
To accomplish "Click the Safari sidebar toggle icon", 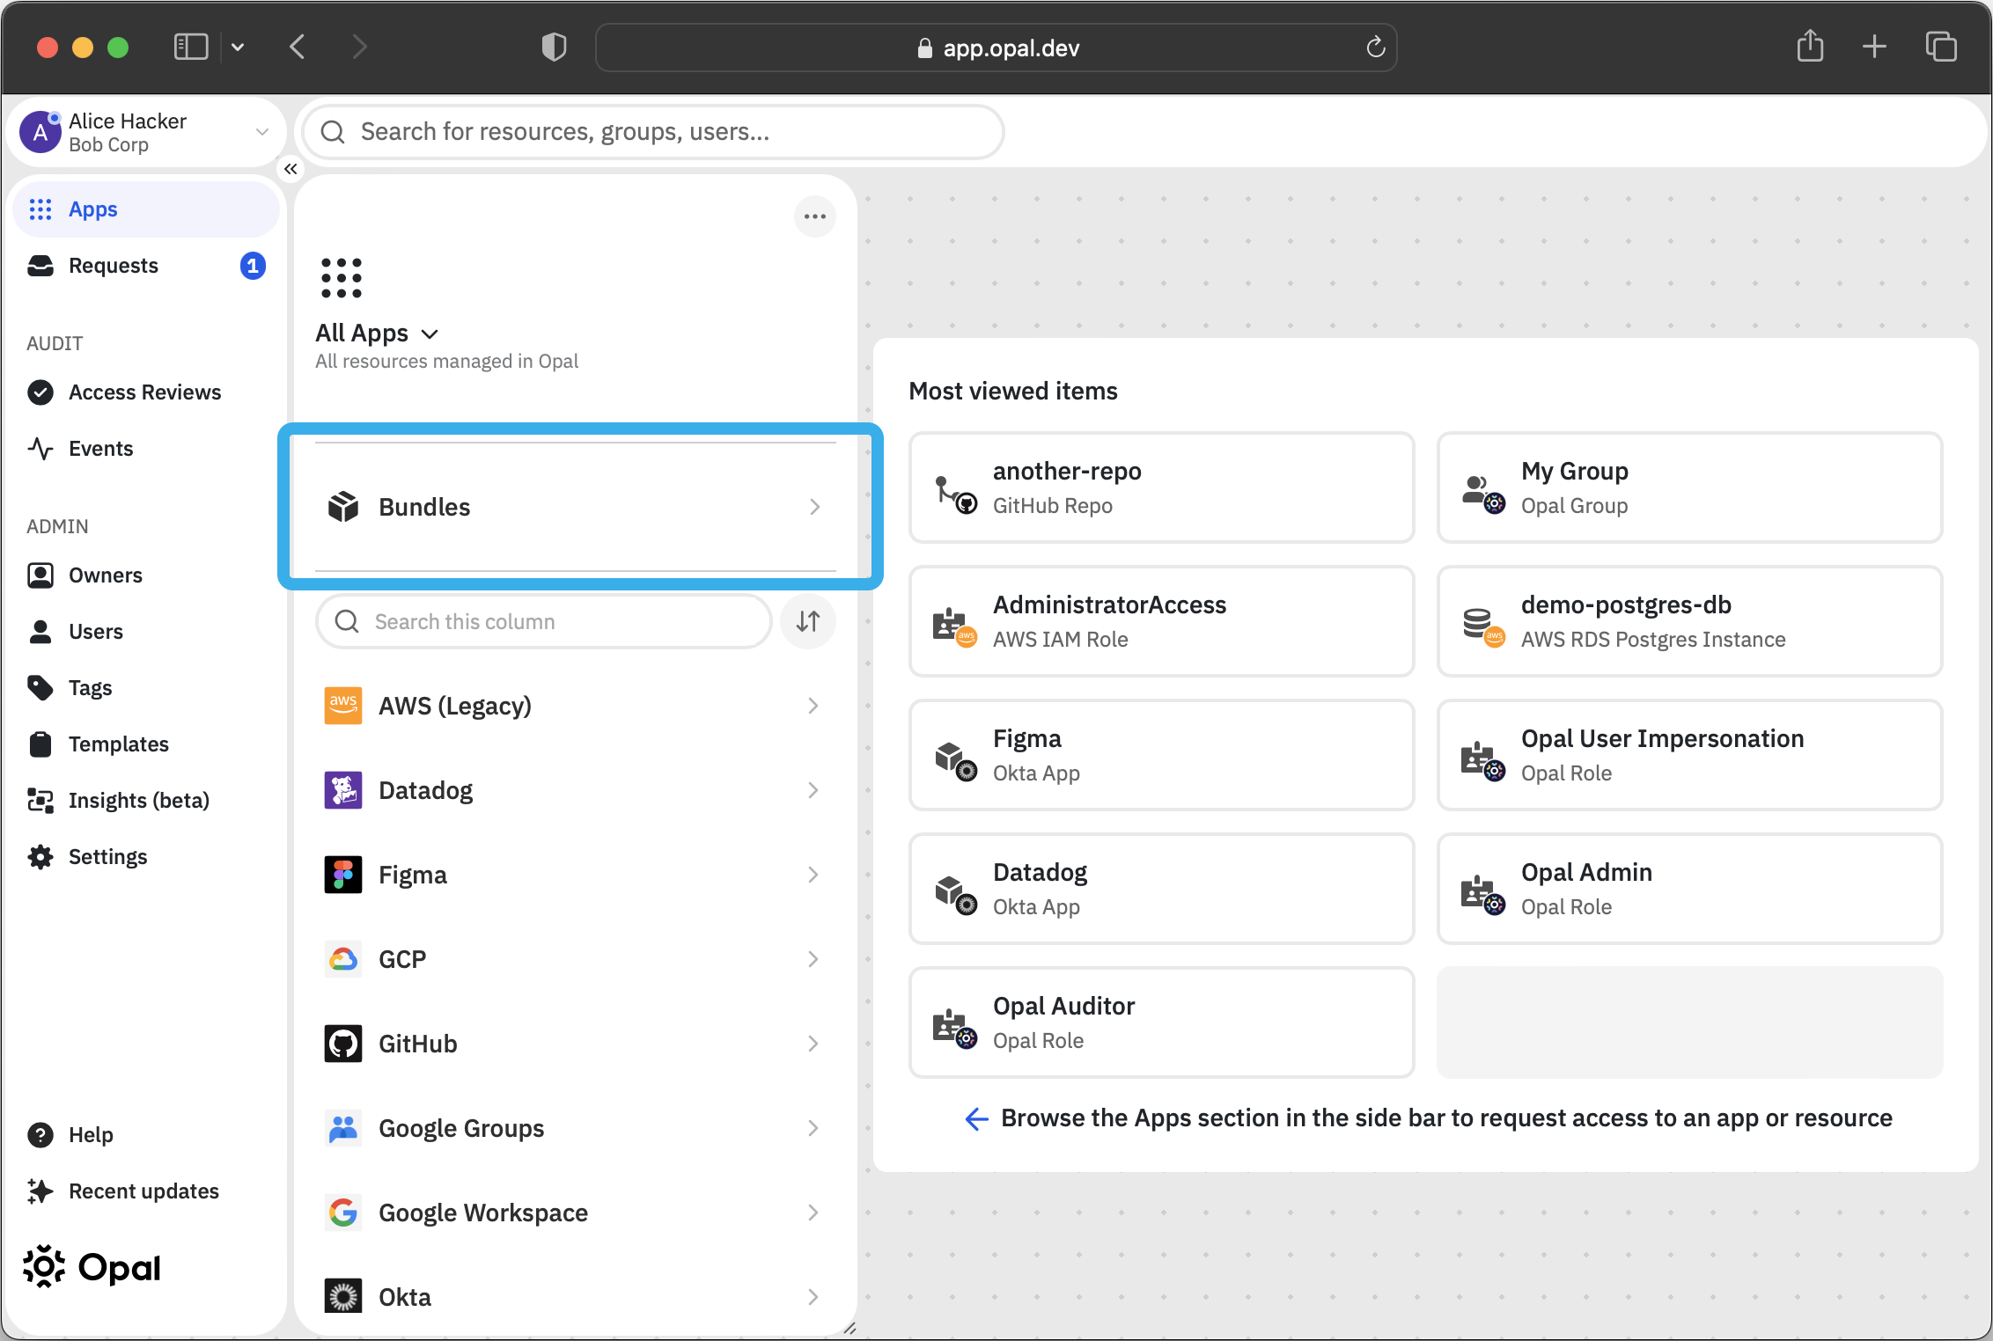I will 190,47.
